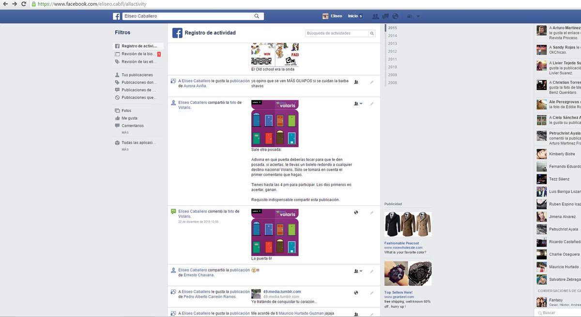This screenshot has height=317, width=581.
Task: Open chat with Jimena Alvarez
Action: point(558,217)
